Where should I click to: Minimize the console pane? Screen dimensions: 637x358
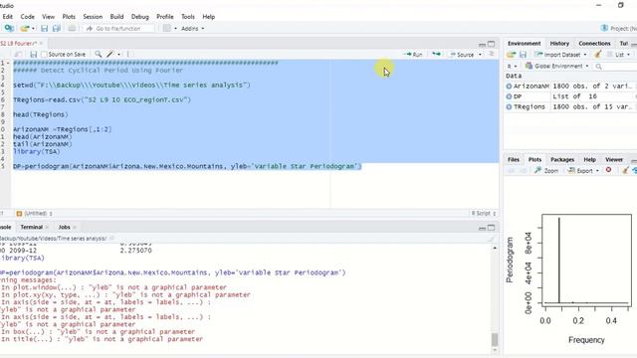point(482,228)
